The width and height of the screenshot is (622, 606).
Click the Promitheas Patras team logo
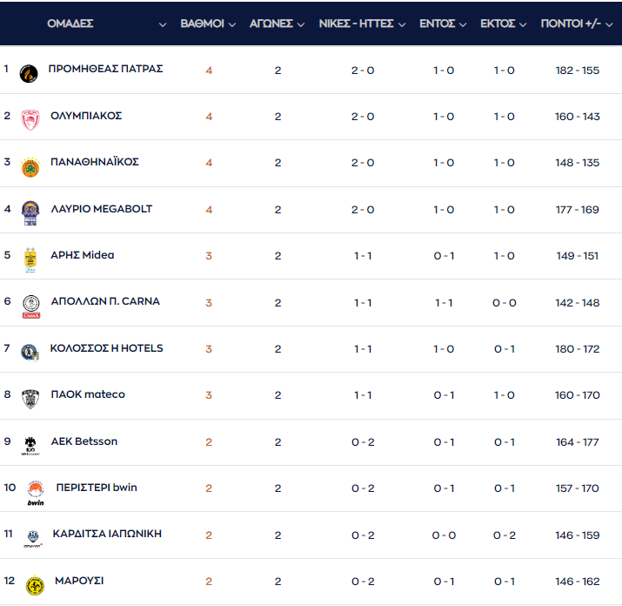29,73
